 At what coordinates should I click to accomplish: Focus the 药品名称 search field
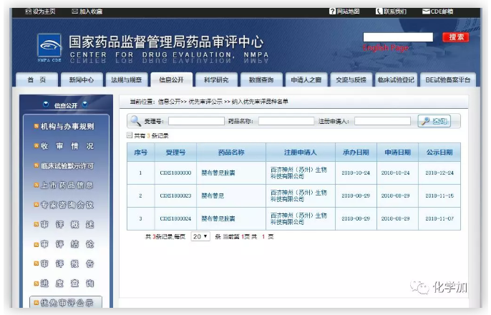[x=286, y=122]
